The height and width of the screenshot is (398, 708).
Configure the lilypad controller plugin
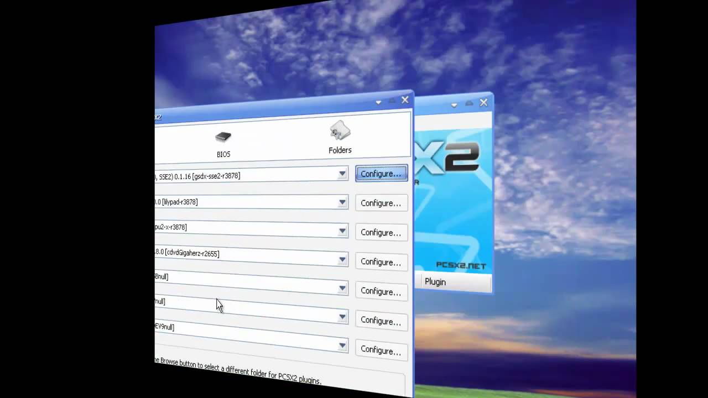coord(381,203)
